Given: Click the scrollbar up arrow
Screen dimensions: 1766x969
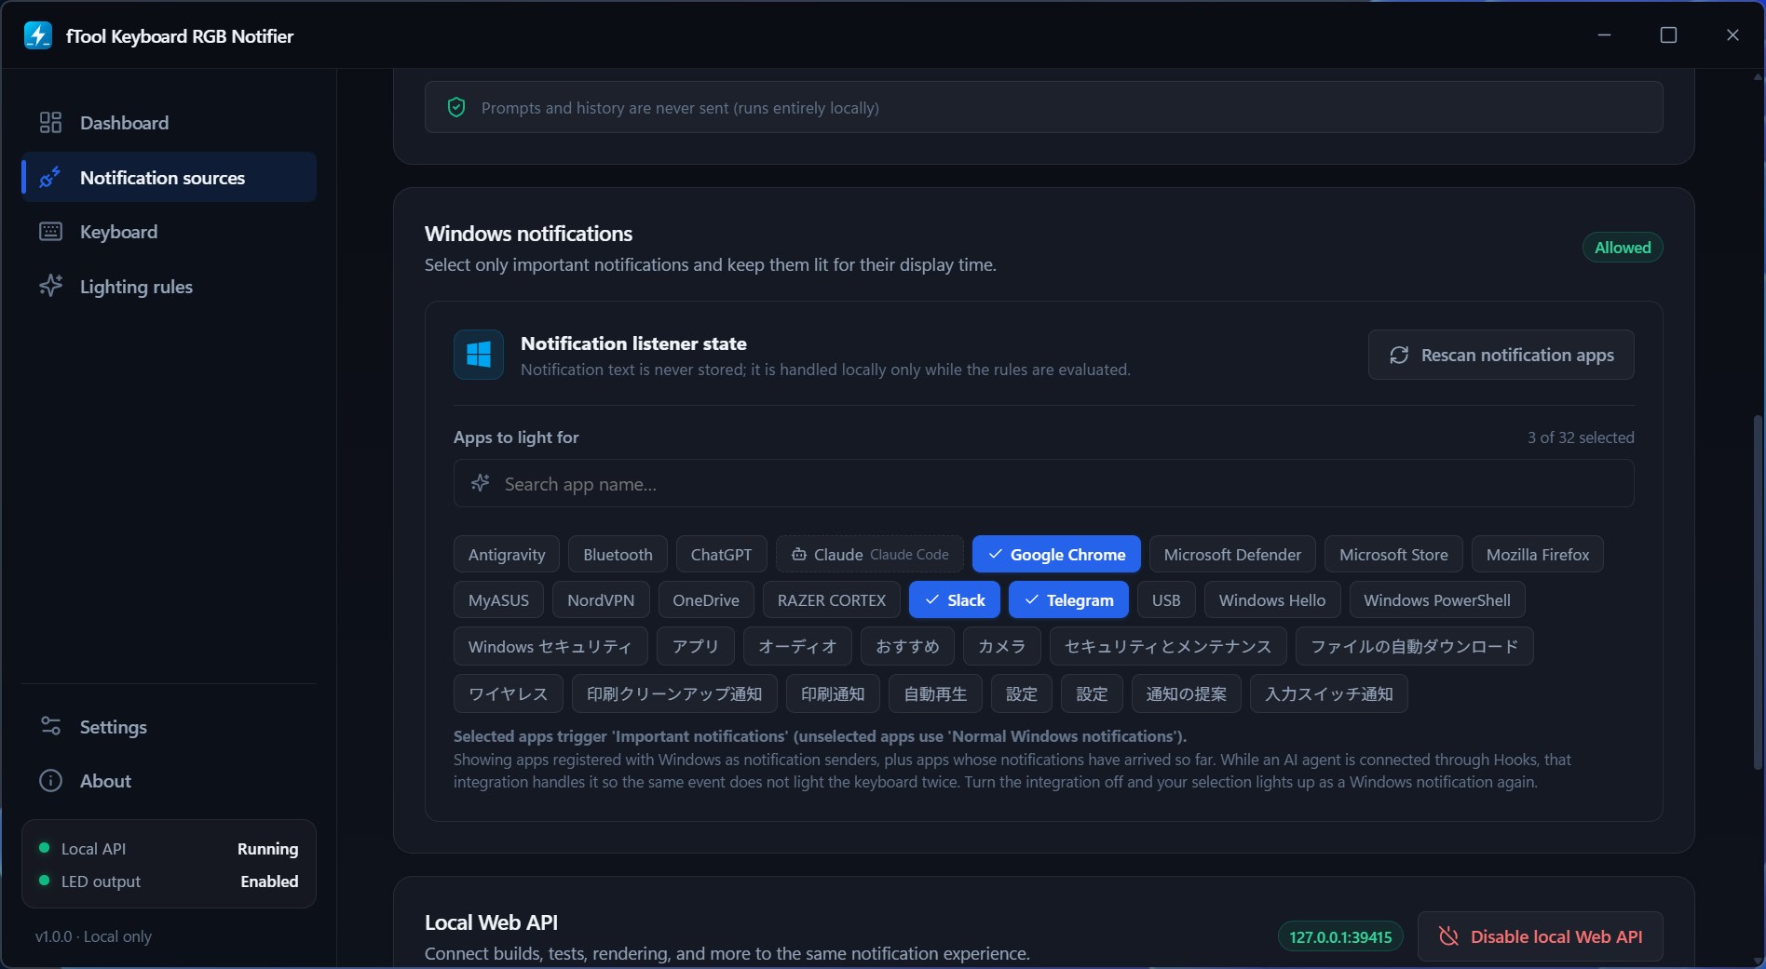Looking at the screenshot, I should point(1758,77).
